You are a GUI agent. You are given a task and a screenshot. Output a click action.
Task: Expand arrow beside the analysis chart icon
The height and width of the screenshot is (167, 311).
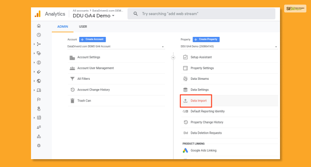click(34, 118)
